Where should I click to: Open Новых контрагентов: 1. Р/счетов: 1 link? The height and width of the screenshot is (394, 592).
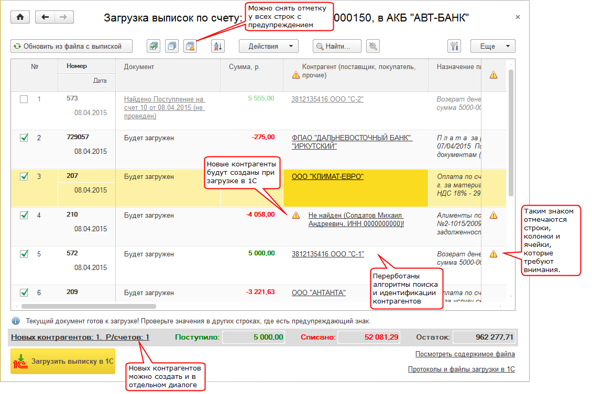click(80, 337)
